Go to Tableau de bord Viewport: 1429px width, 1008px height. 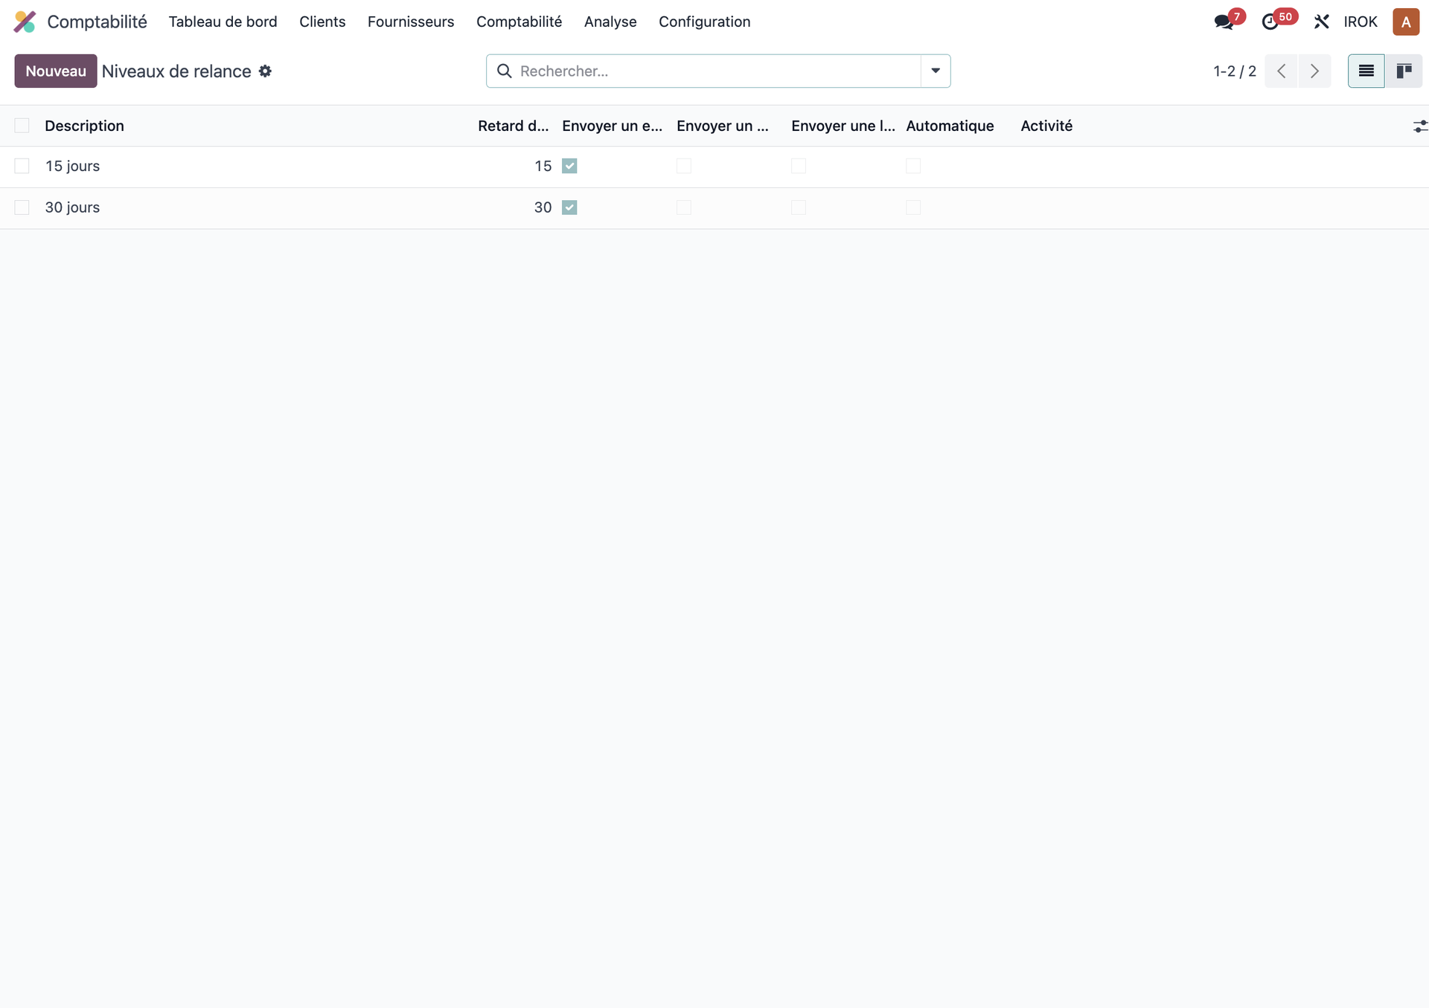coord(223,22)
